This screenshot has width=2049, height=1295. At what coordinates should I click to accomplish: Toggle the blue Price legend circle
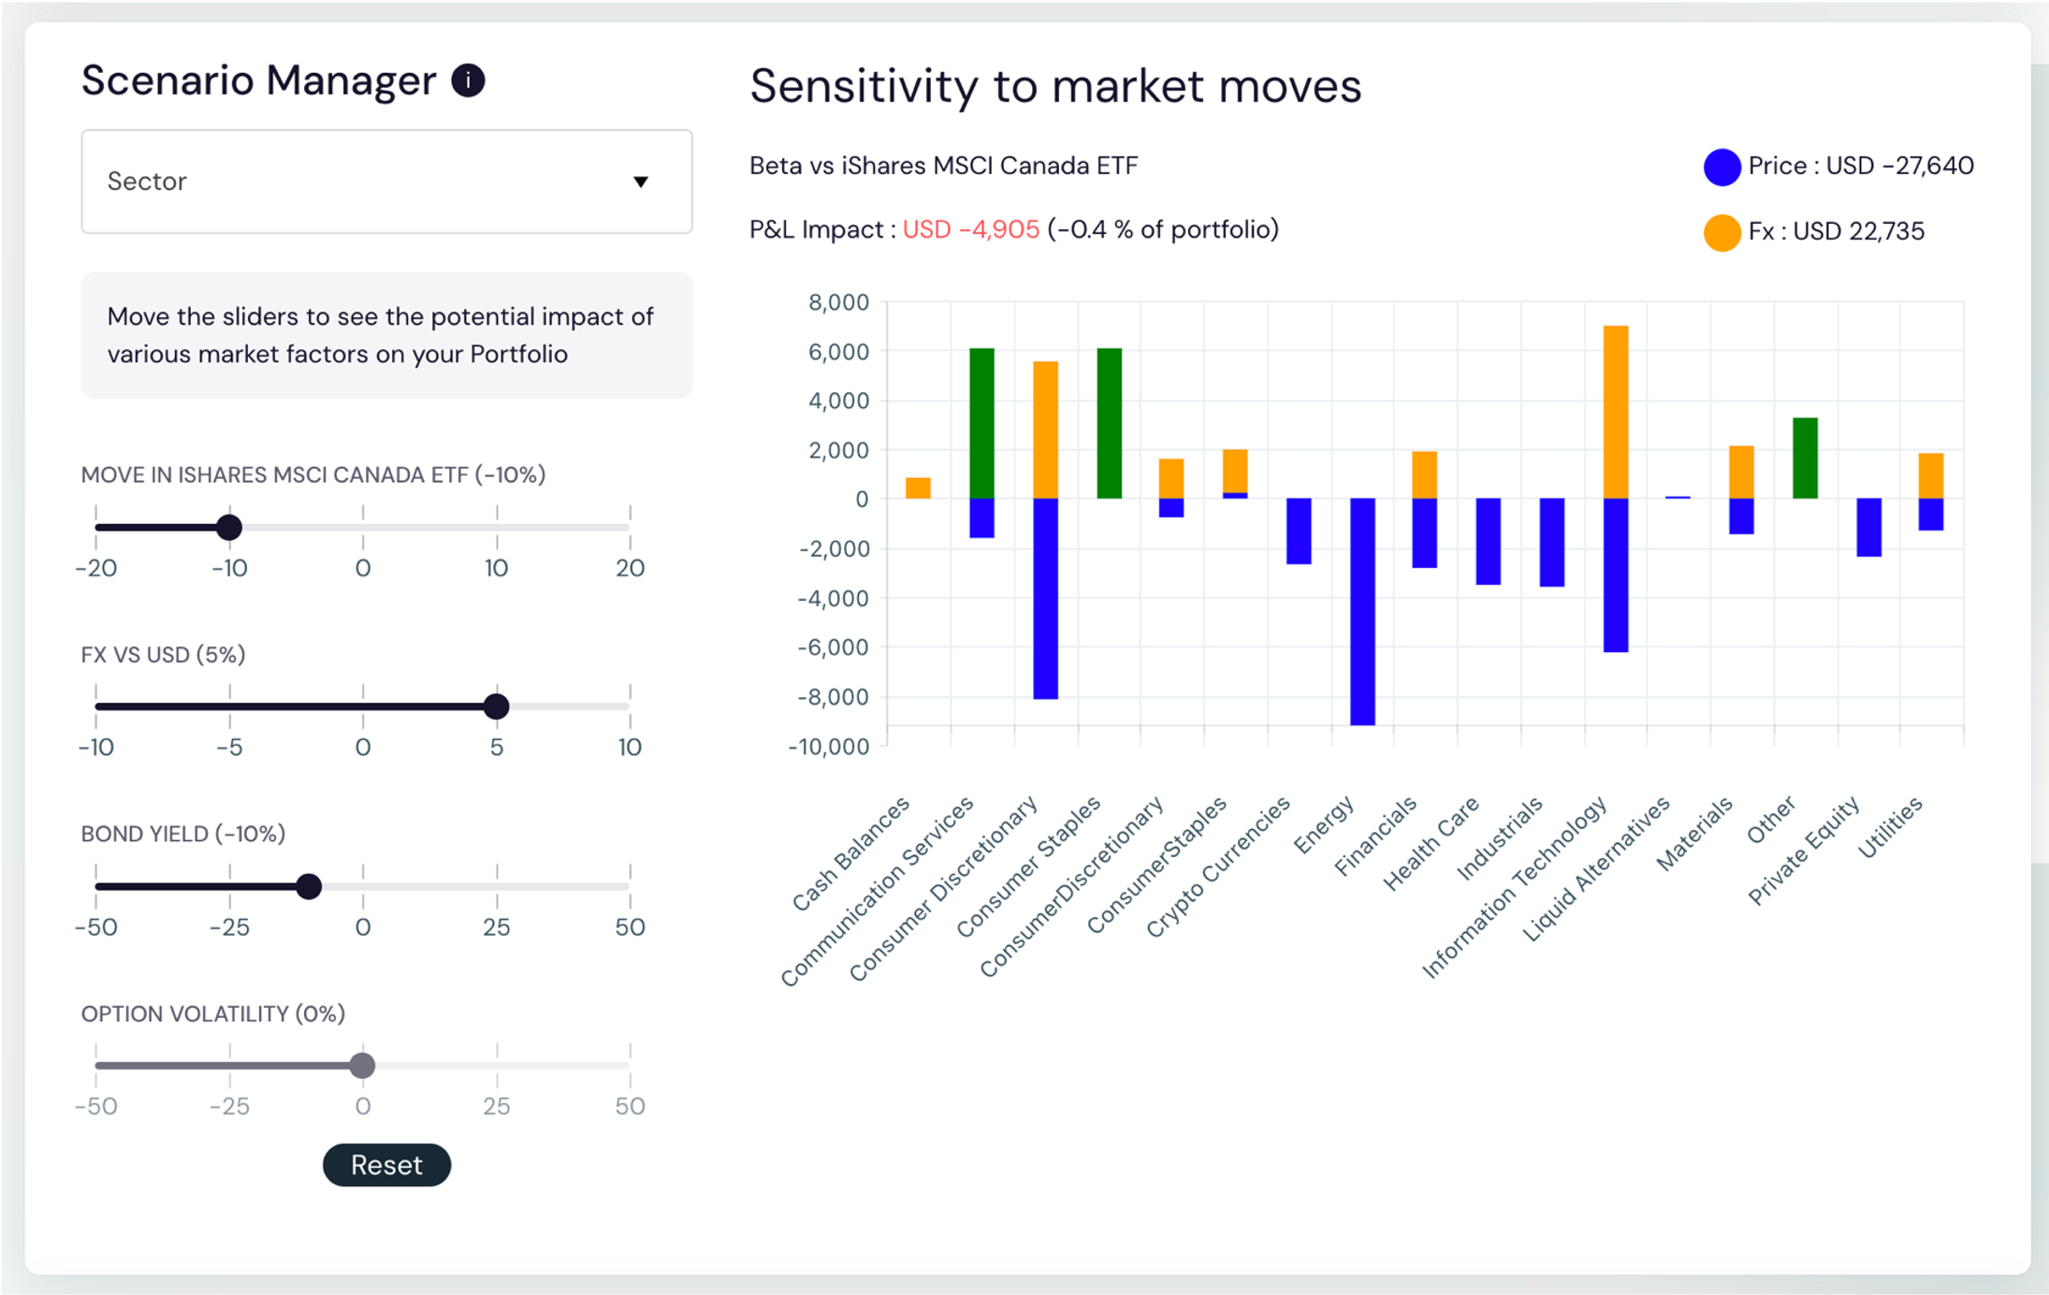(1722, 167)
